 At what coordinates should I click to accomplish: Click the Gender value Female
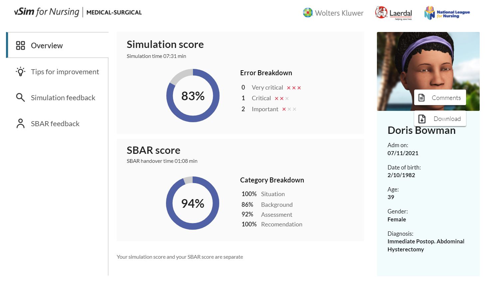click(397, 219)
